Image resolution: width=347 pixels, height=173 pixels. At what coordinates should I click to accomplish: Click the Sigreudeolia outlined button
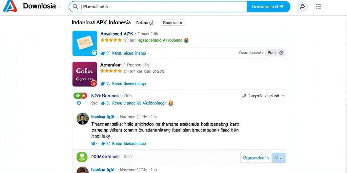[x=256, y=158]
